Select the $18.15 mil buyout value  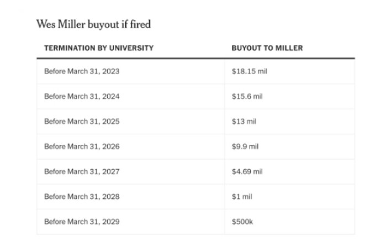coord(250,71)
